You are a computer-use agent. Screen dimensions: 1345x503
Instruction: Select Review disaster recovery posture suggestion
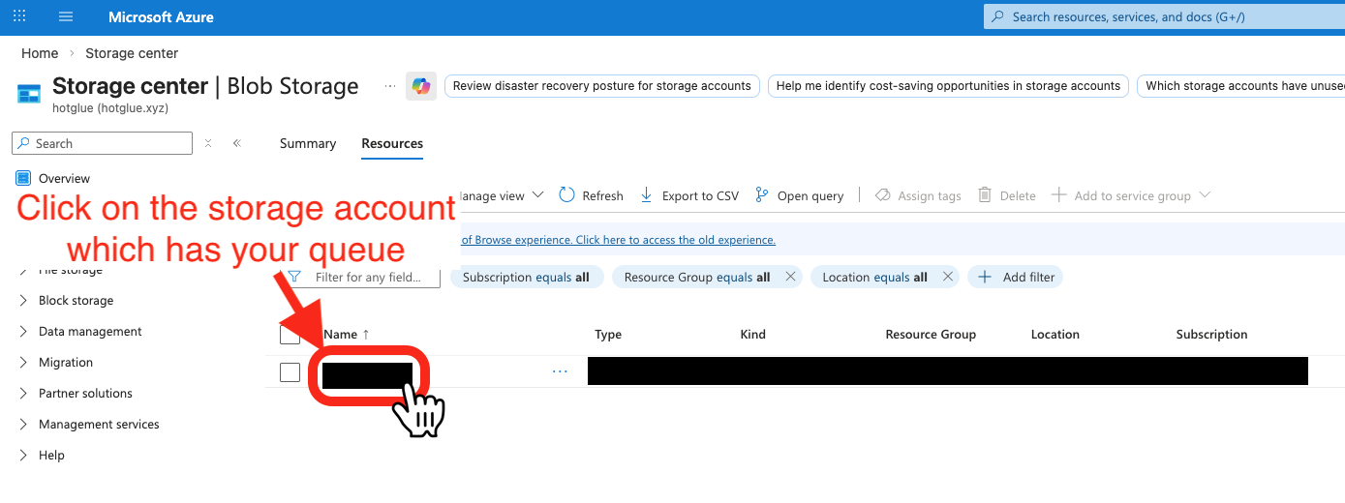(x=602, y=86)
